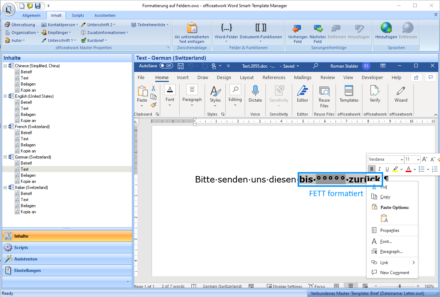Open the Dokument-Funktionen button
The width and height of the screenshot is (440, 297).
[x=261, y=32]
